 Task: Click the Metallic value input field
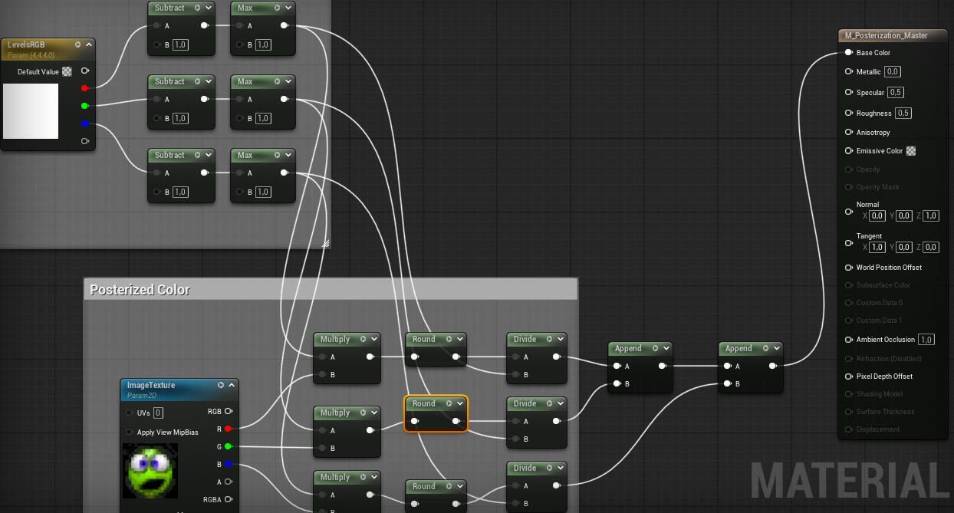click(x=892, y=72)
